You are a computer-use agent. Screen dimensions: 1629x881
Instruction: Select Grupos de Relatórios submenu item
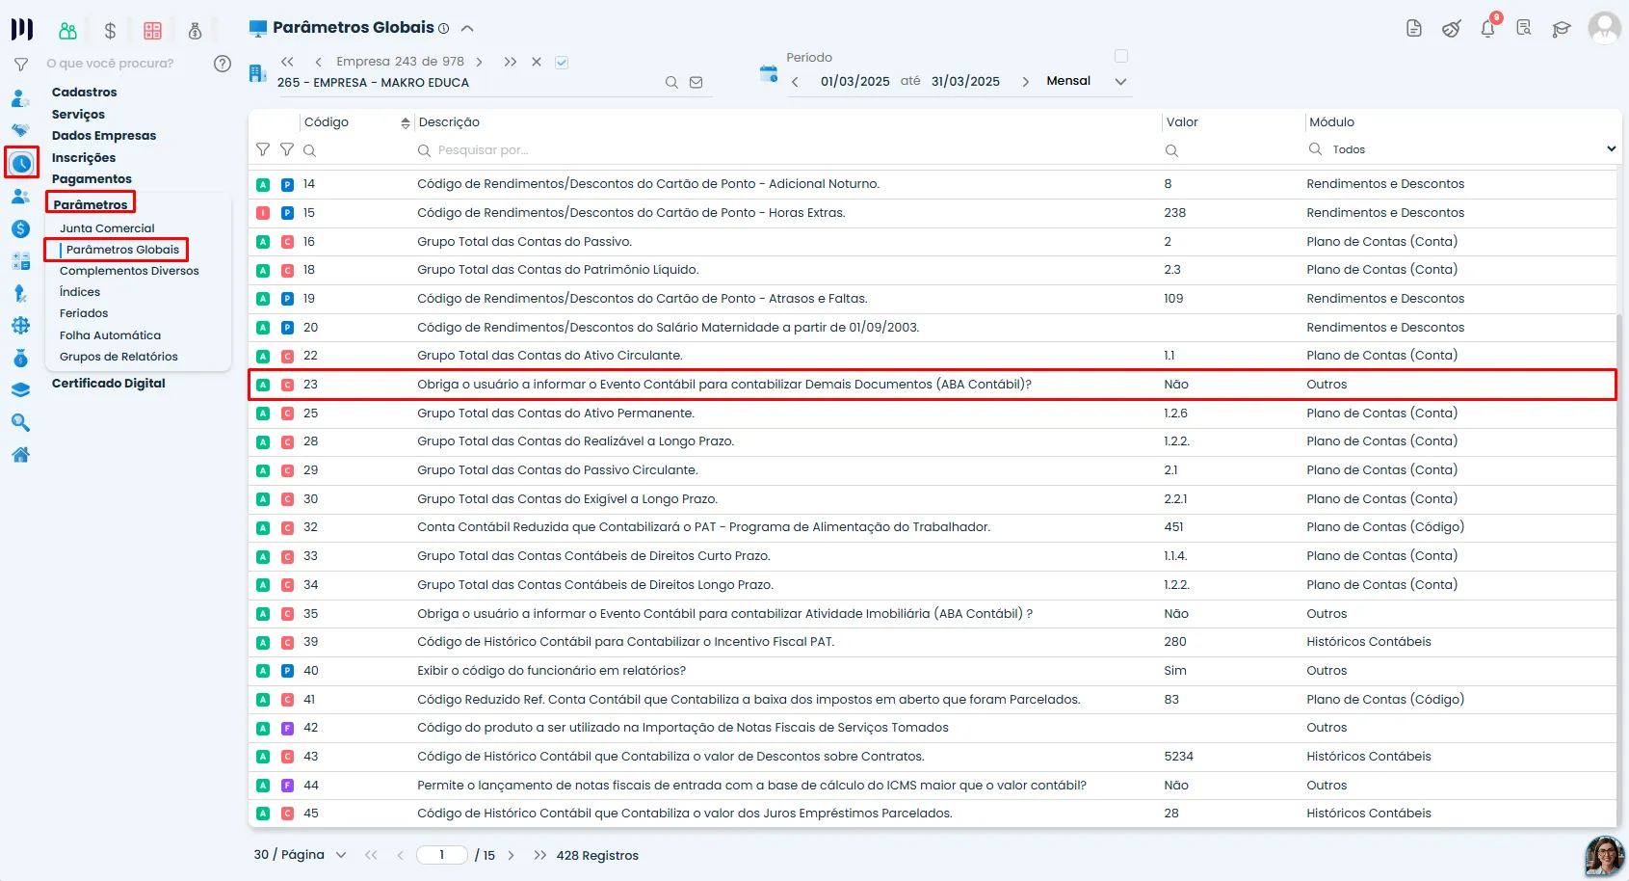tap(118, 357)
